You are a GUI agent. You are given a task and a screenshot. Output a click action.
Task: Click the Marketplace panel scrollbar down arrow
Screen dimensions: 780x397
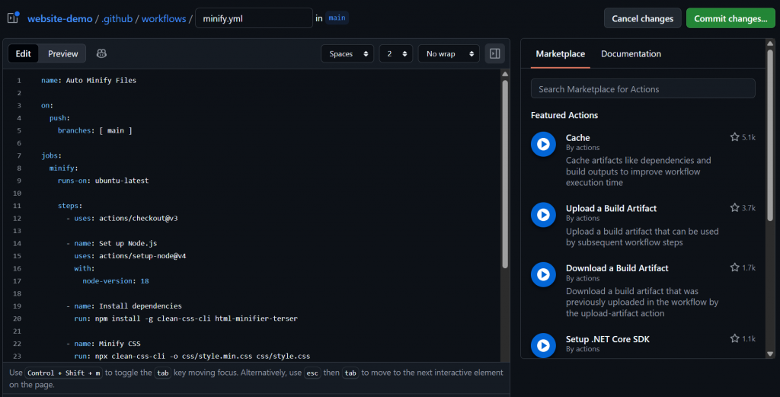[770, 354]
